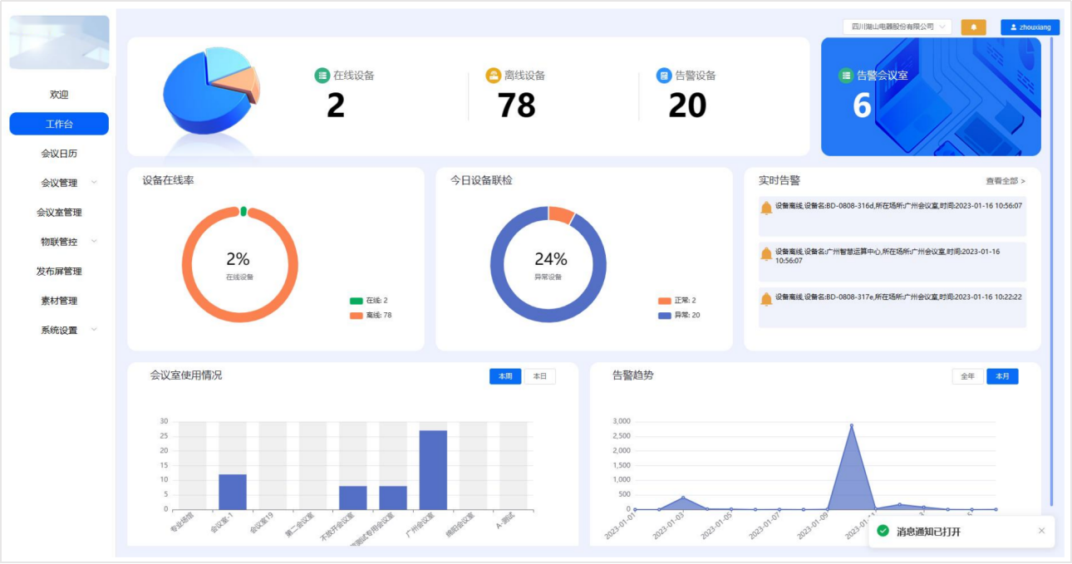Open the company selector dropdown

[x=897, y=27]
